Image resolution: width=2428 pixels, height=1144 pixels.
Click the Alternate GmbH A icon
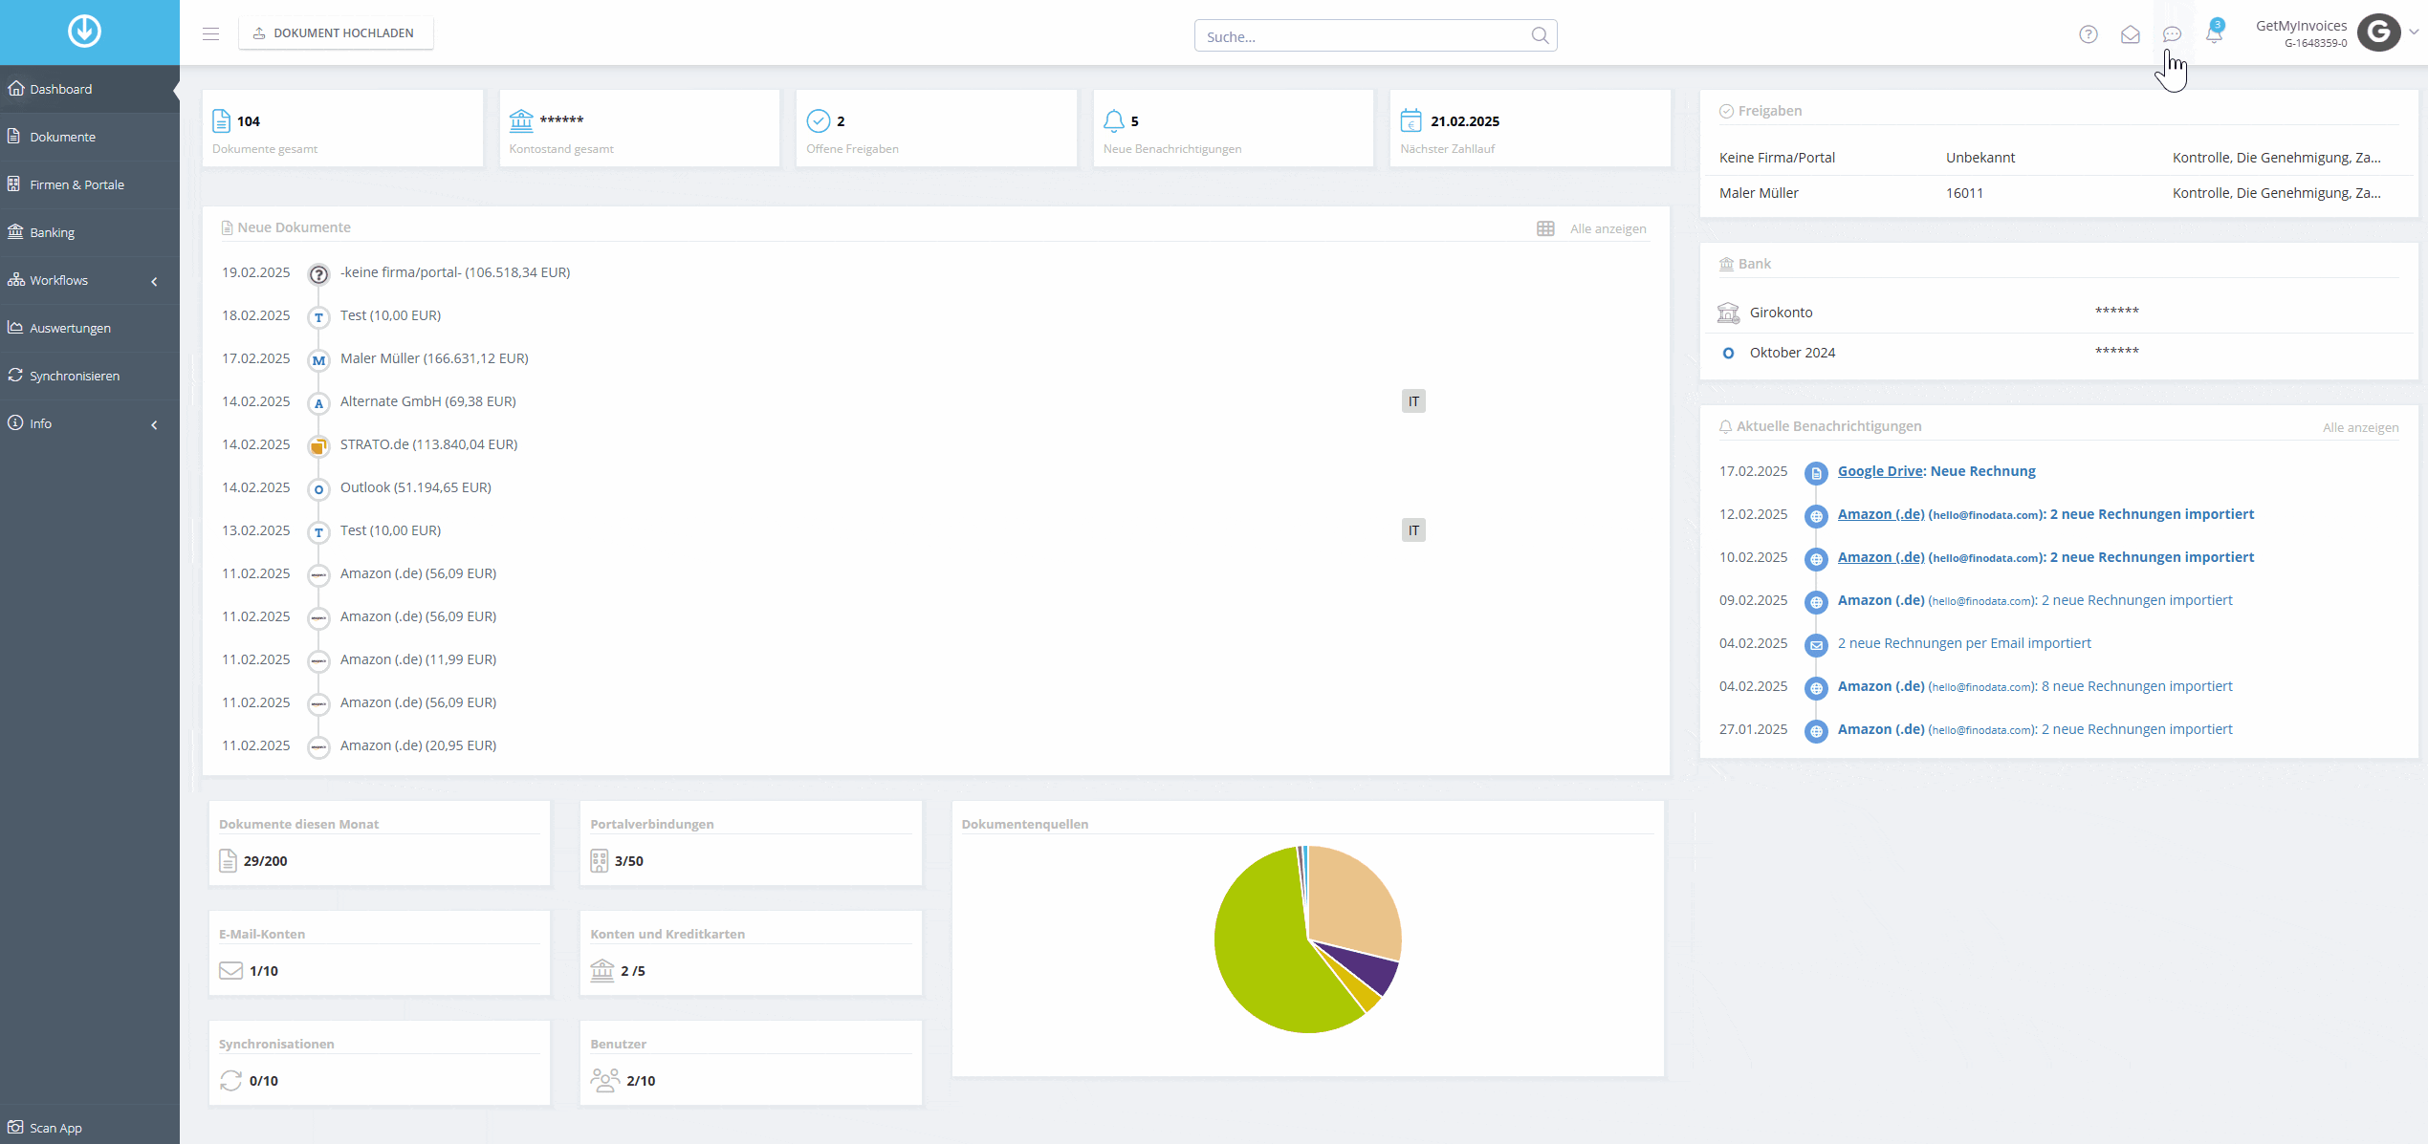[318, 403]
